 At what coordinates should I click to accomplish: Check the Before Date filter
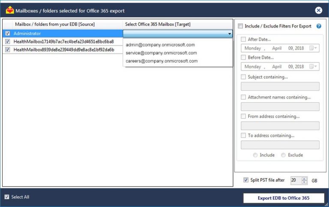pyautogui.click(x=243, y=57)
